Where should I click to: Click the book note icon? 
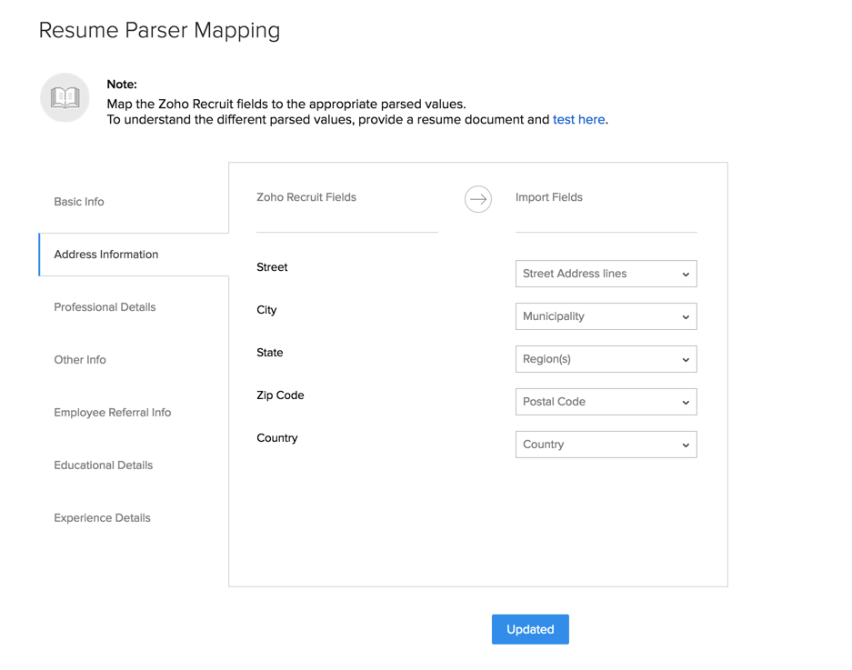(x=65, y=97)
